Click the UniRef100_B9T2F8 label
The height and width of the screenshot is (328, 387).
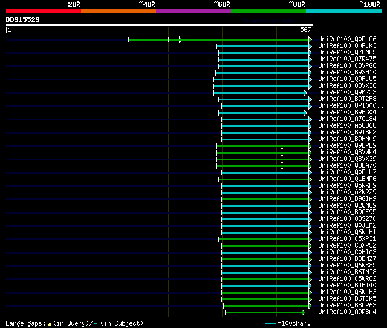[347, 99]
